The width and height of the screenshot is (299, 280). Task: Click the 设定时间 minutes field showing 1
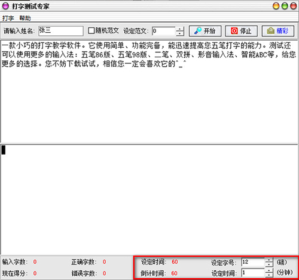(253, 273)
